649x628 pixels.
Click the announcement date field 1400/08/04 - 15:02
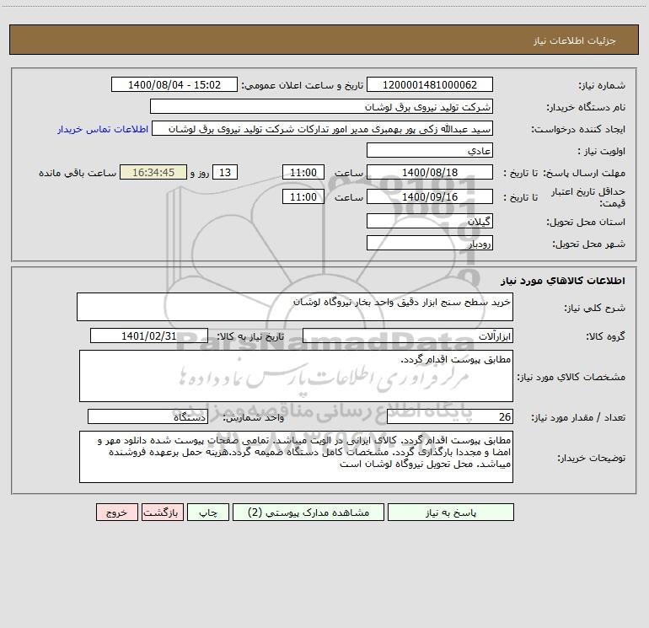[174, 84]
